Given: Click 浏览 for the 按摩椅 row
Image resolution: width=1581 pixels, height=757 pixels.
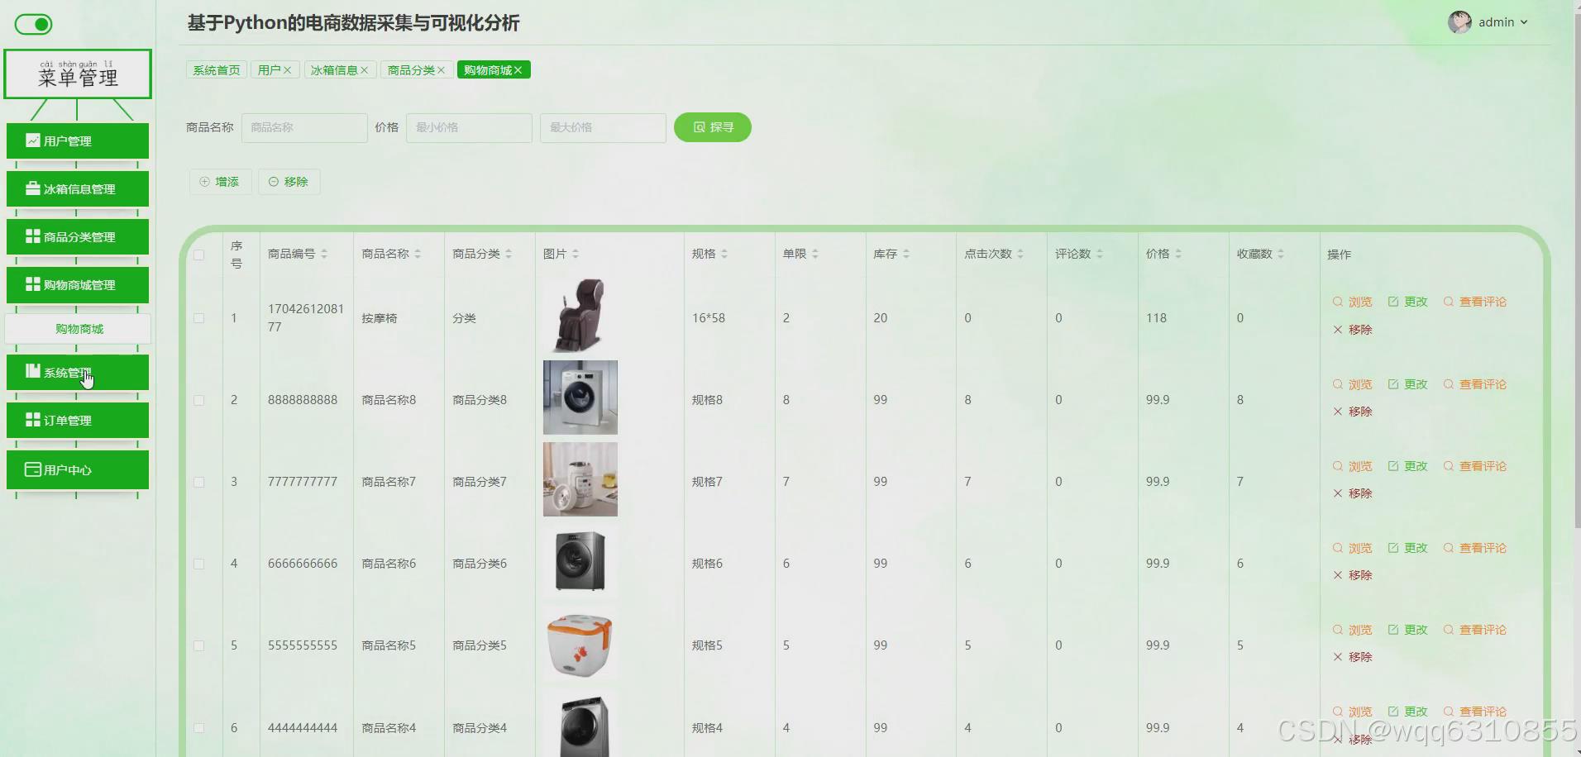Looking at the screenshot, I should tap(1353, 302).
